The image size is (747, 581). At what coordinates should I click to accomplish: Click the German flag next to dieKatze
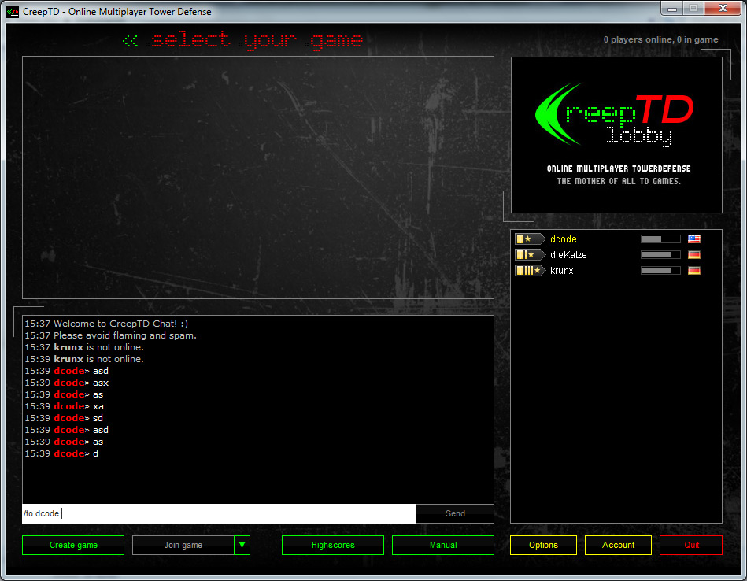coord(694,254)
